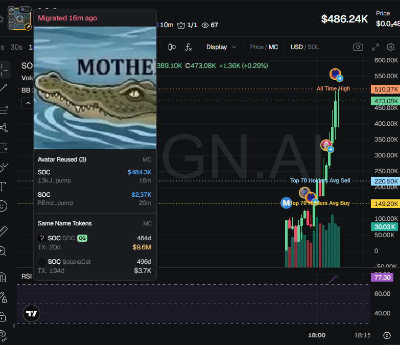Open the emoji icons tool

(x=3, y=206)
